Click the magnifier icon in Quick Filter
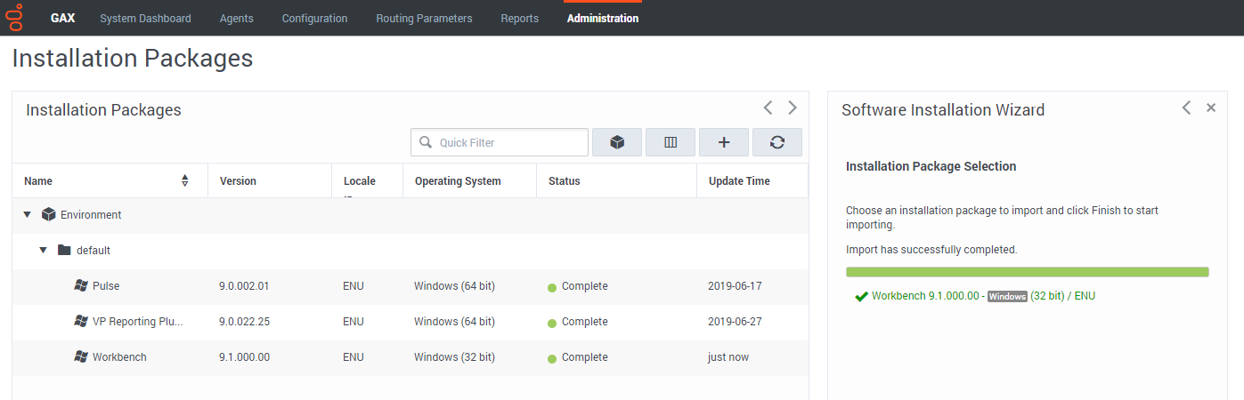The height and width of the screenshot is (400, 1244). pos(425,142)
